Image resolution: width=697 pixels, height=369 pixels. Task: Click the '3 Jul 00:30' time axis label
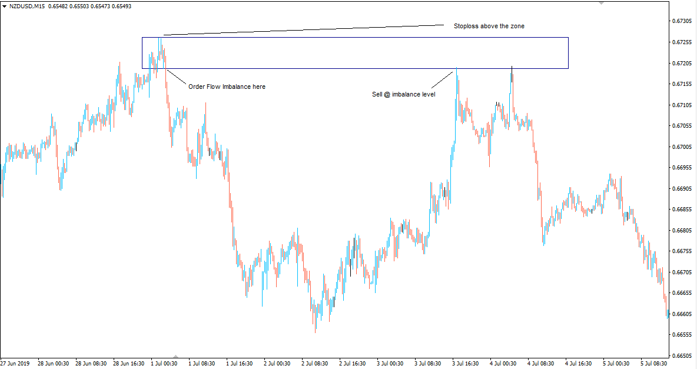390,364
